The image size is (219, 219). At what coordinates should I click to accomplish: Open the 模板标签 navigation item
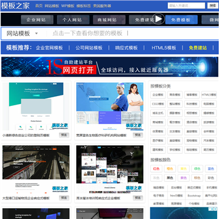(83, 6)
